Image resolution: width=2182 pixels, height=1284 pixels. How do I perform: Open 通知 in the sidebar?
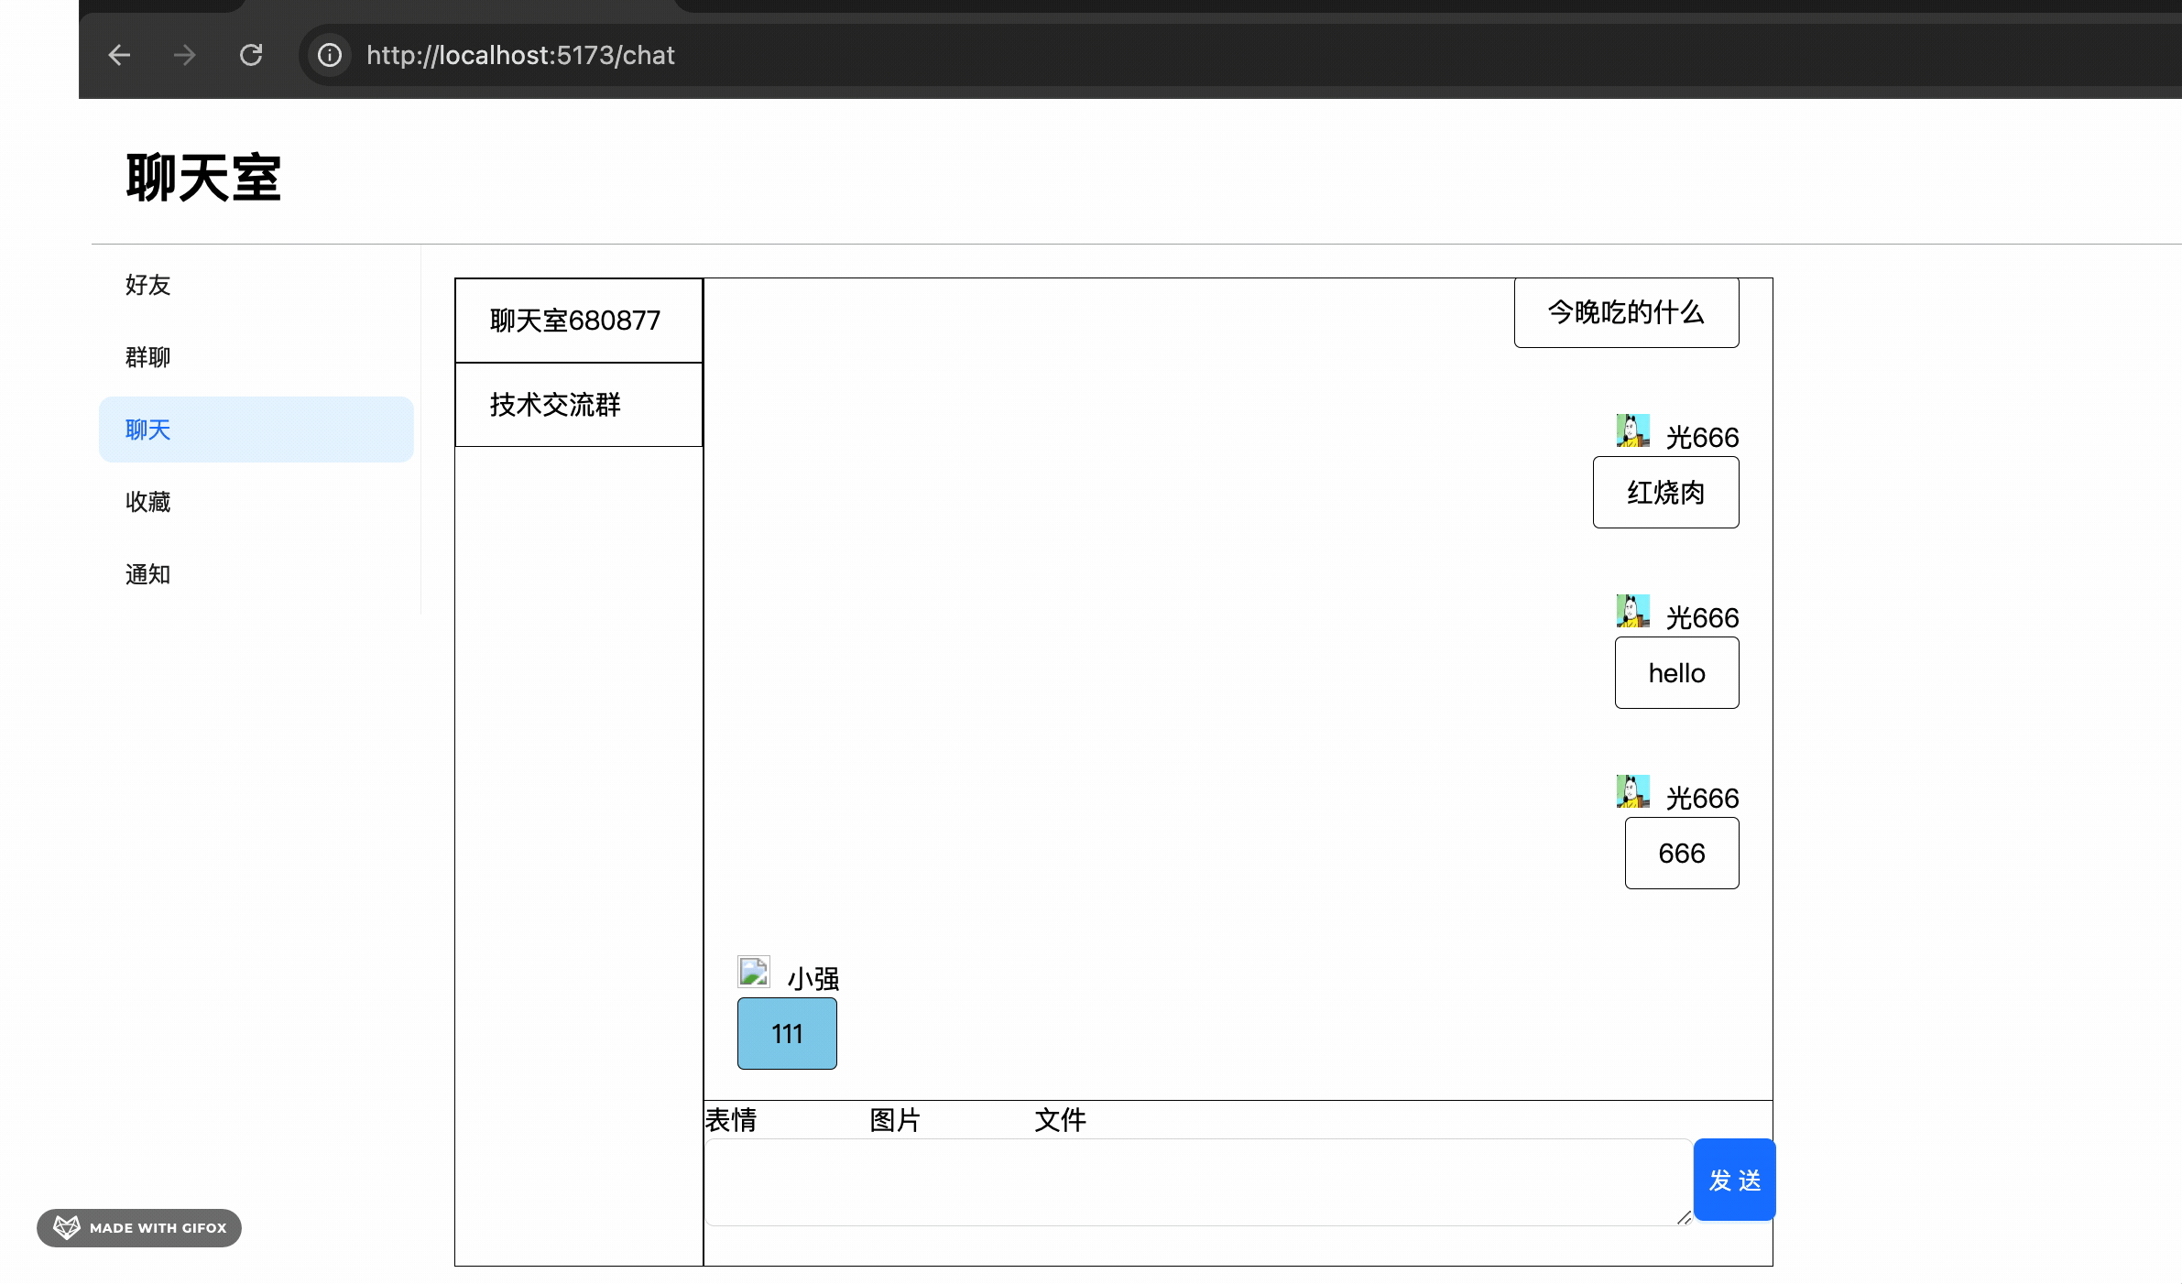(x=148, y=574)
